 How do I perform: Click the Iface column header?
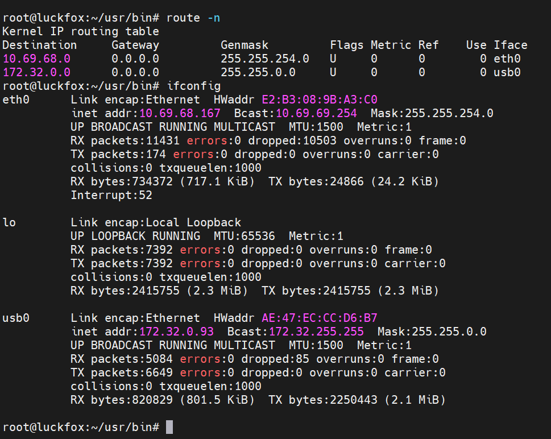click(x=511, y=45)
